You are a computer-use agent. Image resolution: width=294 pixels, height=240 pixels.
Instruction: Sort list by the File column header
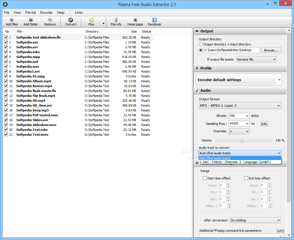(49, 31)
